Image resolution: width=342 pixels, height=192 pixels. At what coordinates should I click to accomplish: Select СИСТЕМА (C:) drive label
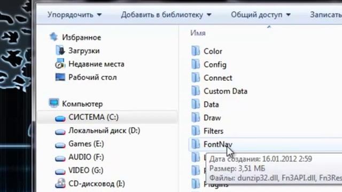(94, 117)
